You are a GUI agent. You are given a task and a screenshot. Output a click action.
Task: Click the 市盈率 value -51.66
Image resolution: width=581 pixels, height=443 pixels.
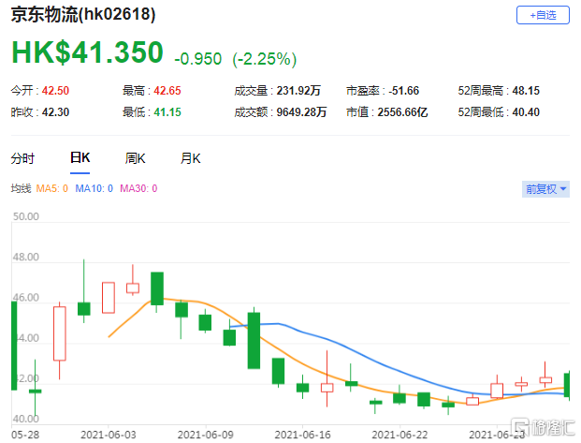[404, 91]
